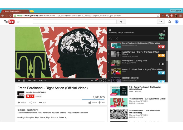Viewport: 183px width, 130px height.
Task: Click the 第一位使用者 profile button
Action: (176, 11)
